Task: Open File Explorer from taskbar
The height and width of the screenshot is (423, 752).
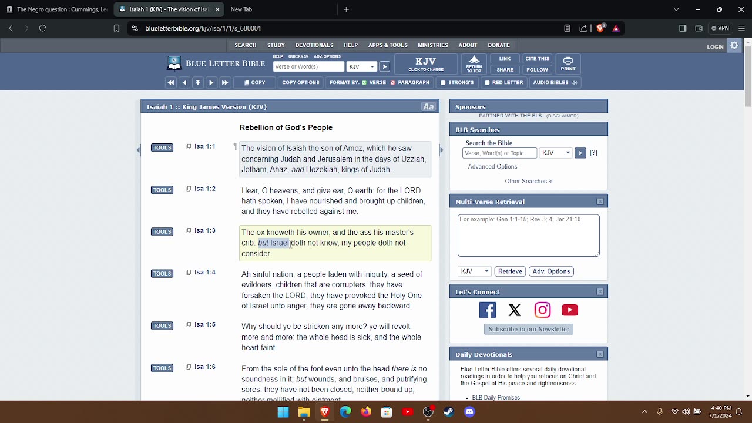Action: 304,412
